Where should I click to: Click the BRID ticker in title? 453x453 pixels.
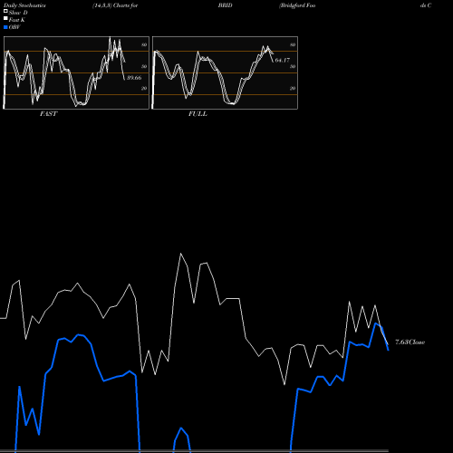tap(226, 5)
